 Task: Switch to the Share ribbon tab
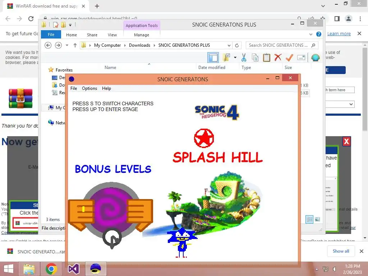pos(92,35)
